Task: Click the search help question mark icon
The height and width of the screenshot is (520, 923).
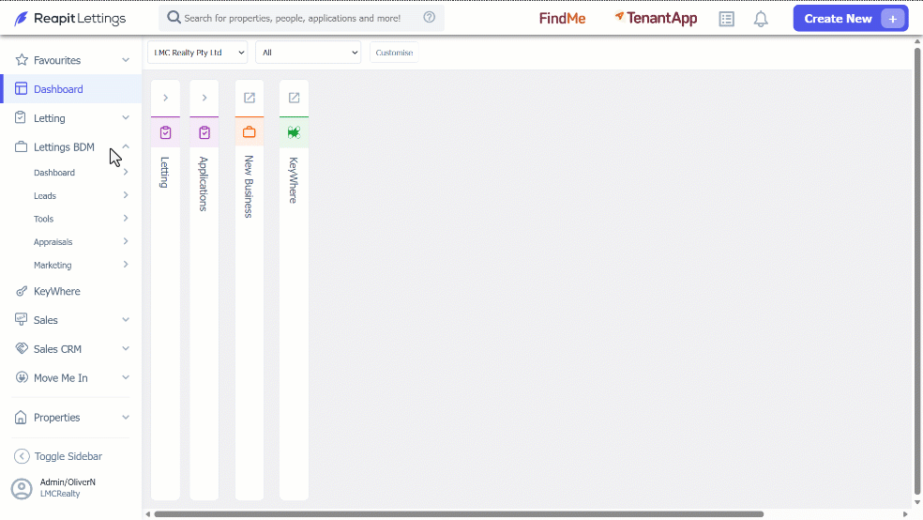Action: click(x=429, y=17)
